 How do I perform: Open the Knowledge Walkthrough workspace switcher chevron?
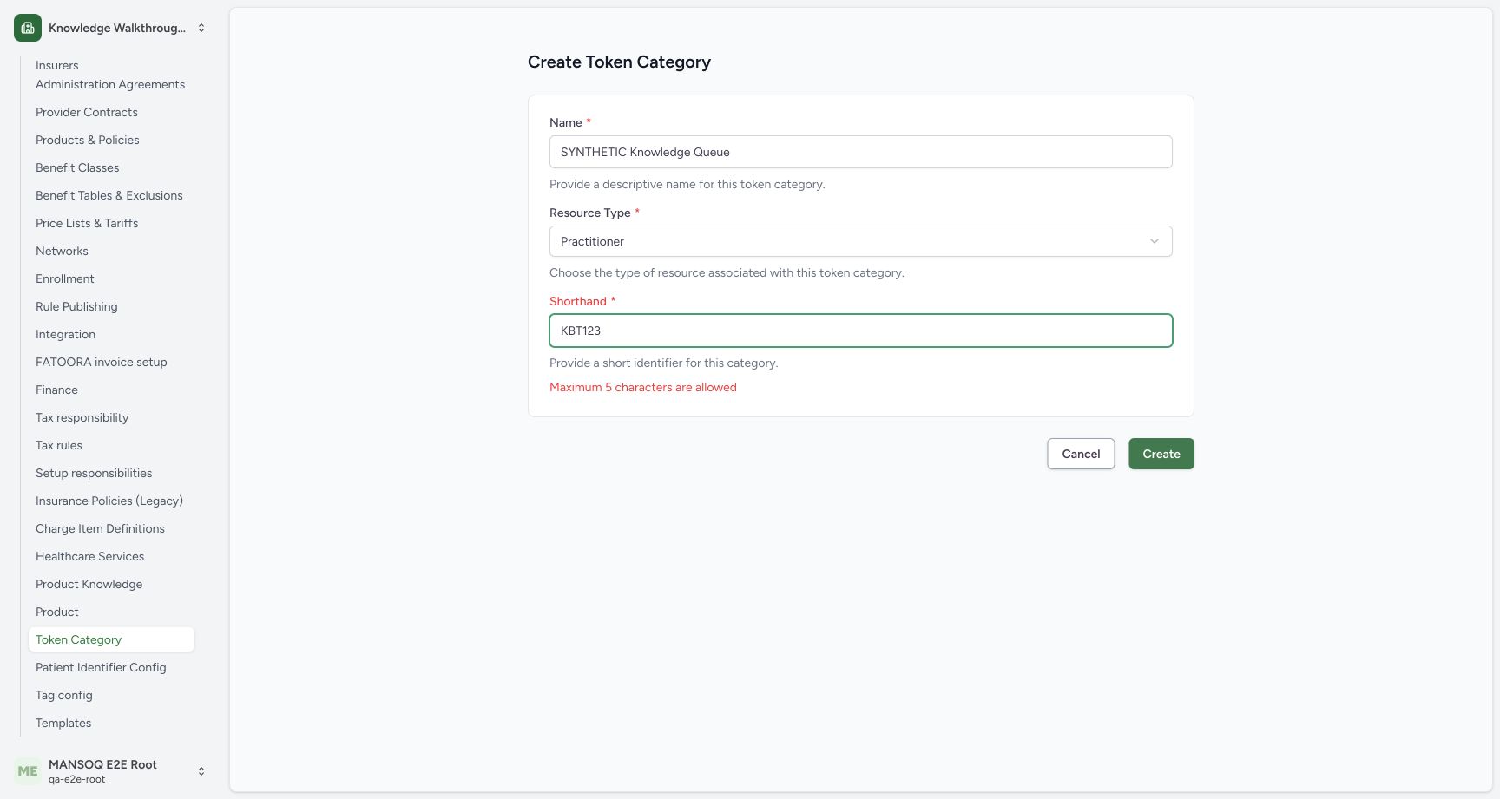(201, 28)
